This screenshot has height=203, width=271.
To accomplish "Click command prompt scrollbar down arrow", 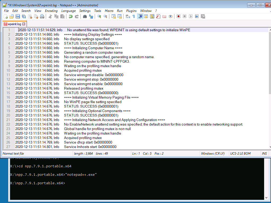I will pyautogui.click(x=266, y=198).
